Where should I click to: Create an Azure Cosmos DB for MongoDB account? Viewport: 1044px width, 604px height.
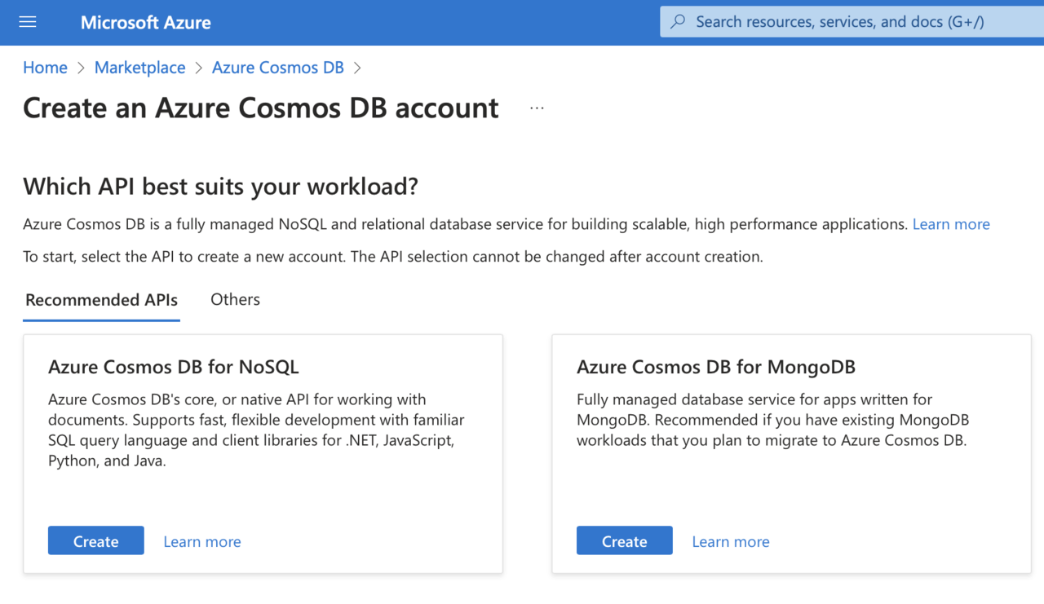[625, 541]
